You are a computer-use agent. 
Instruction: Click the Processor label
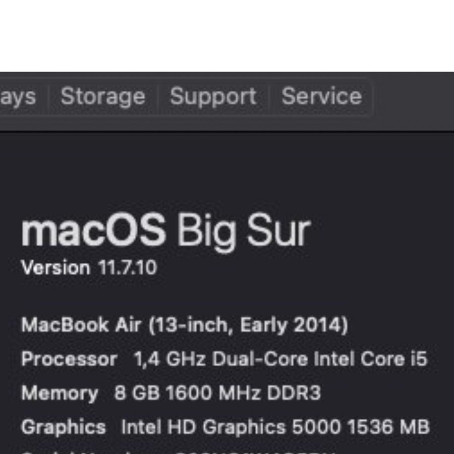click(x=69, y=359)
